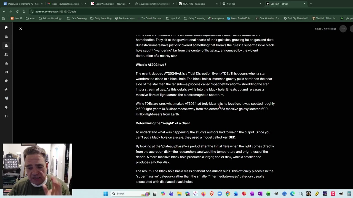This screenshot has height=198, width=353.
Task: Open the Patreon dashboard home icon
Action: pyautogui.click(x=6, y=37)
